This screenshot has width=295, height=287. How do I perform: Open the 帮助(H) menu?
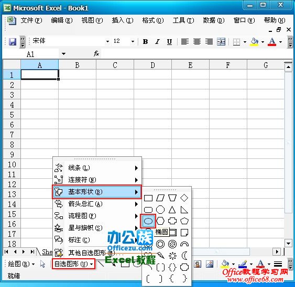[x=275, y=20]
